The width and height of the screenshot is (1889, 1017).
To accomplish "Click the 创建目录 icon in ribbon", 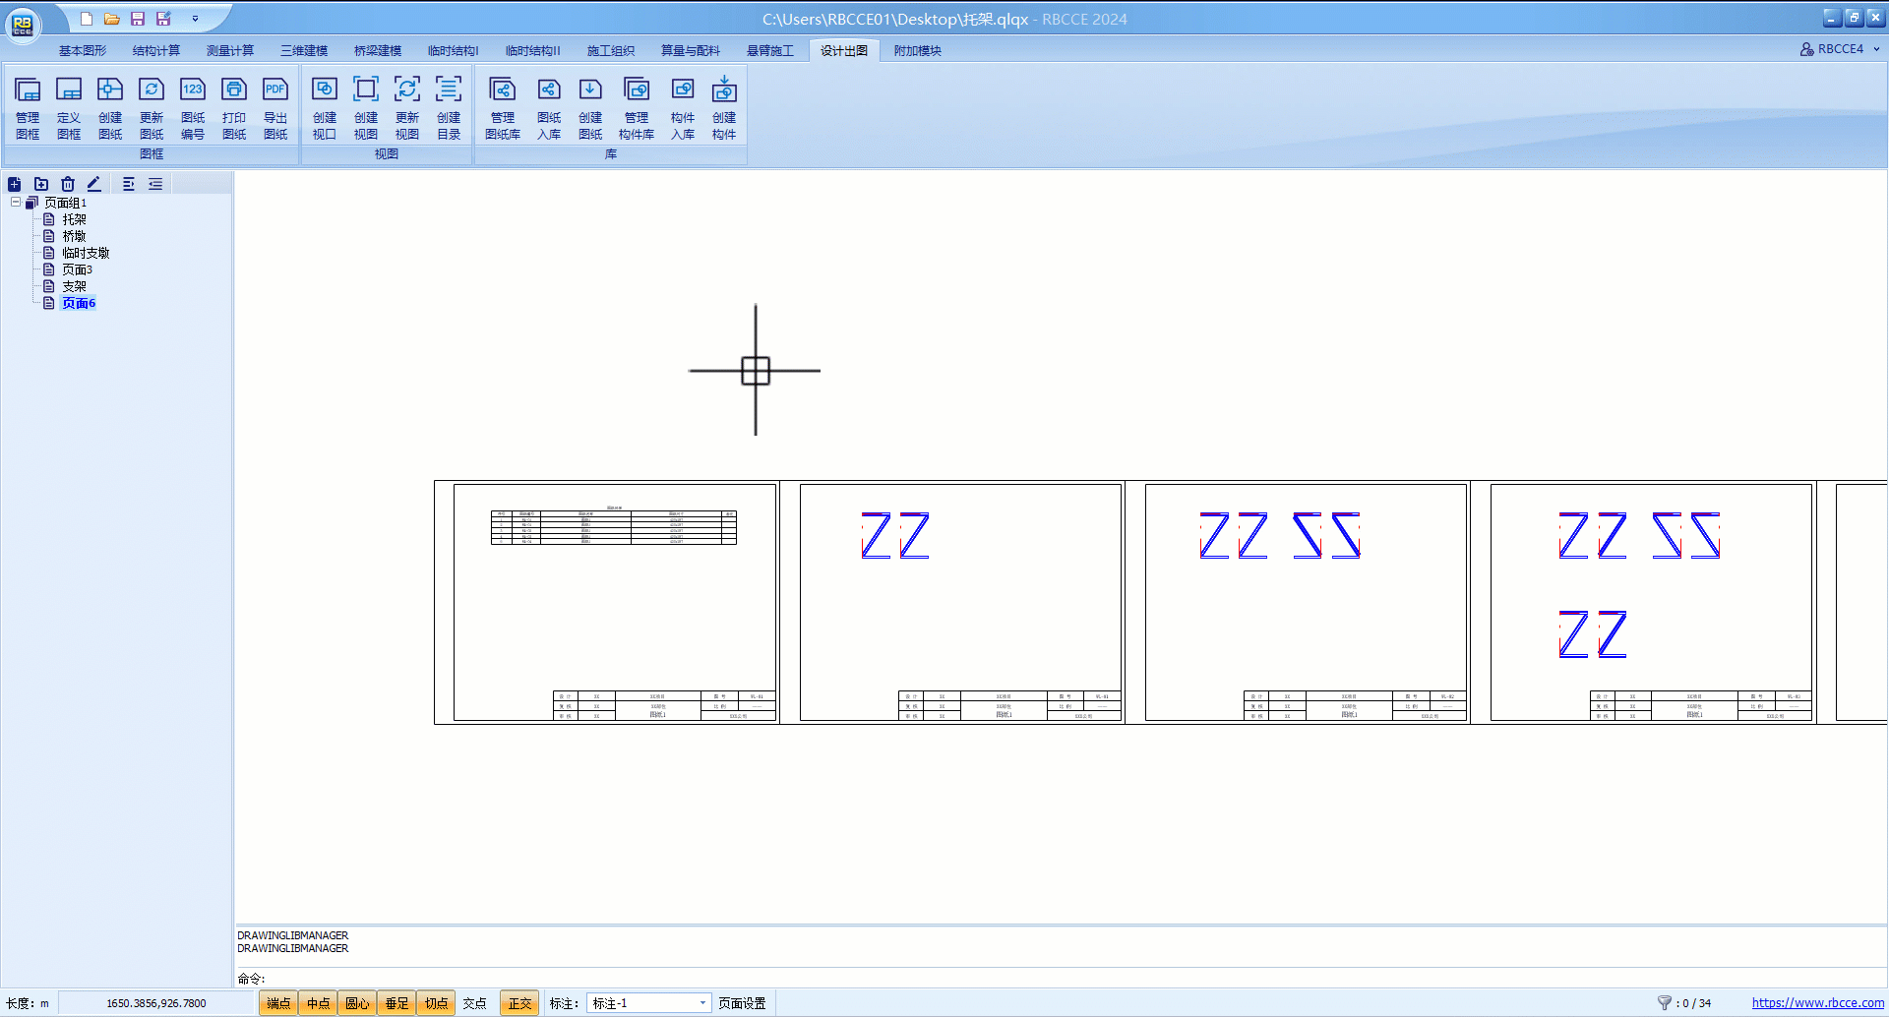I will point(449,107).
